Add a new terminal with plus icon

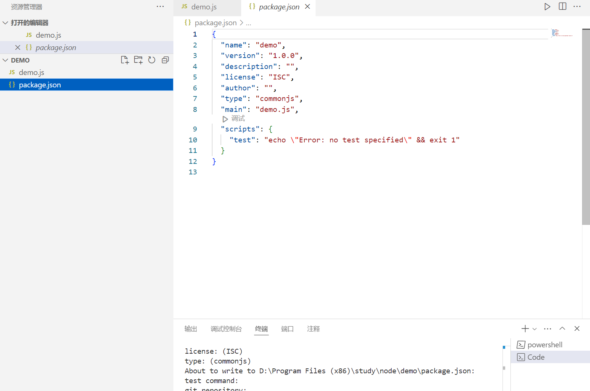pyautogui.click(x=525, y=329)
